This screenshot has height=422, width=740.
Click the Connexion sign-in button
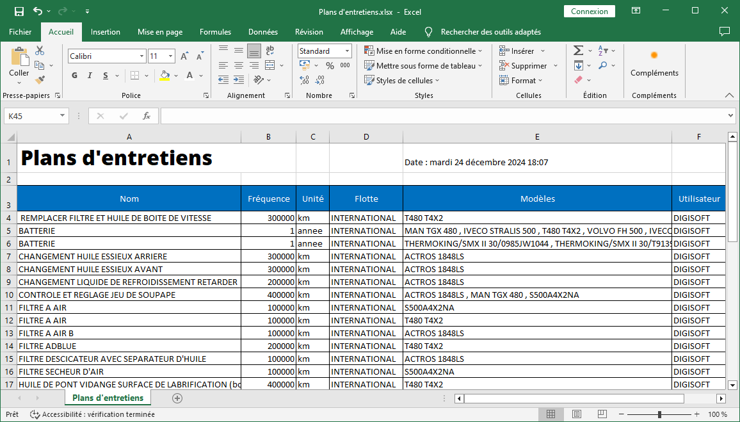(590, 12)
